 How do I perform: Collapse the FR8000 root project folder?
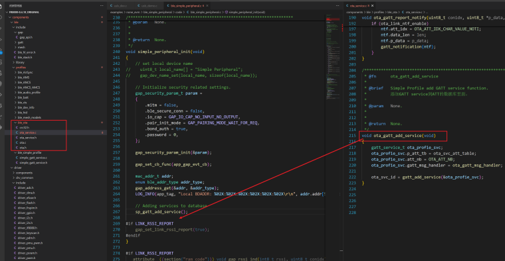[x=24, y=12]
